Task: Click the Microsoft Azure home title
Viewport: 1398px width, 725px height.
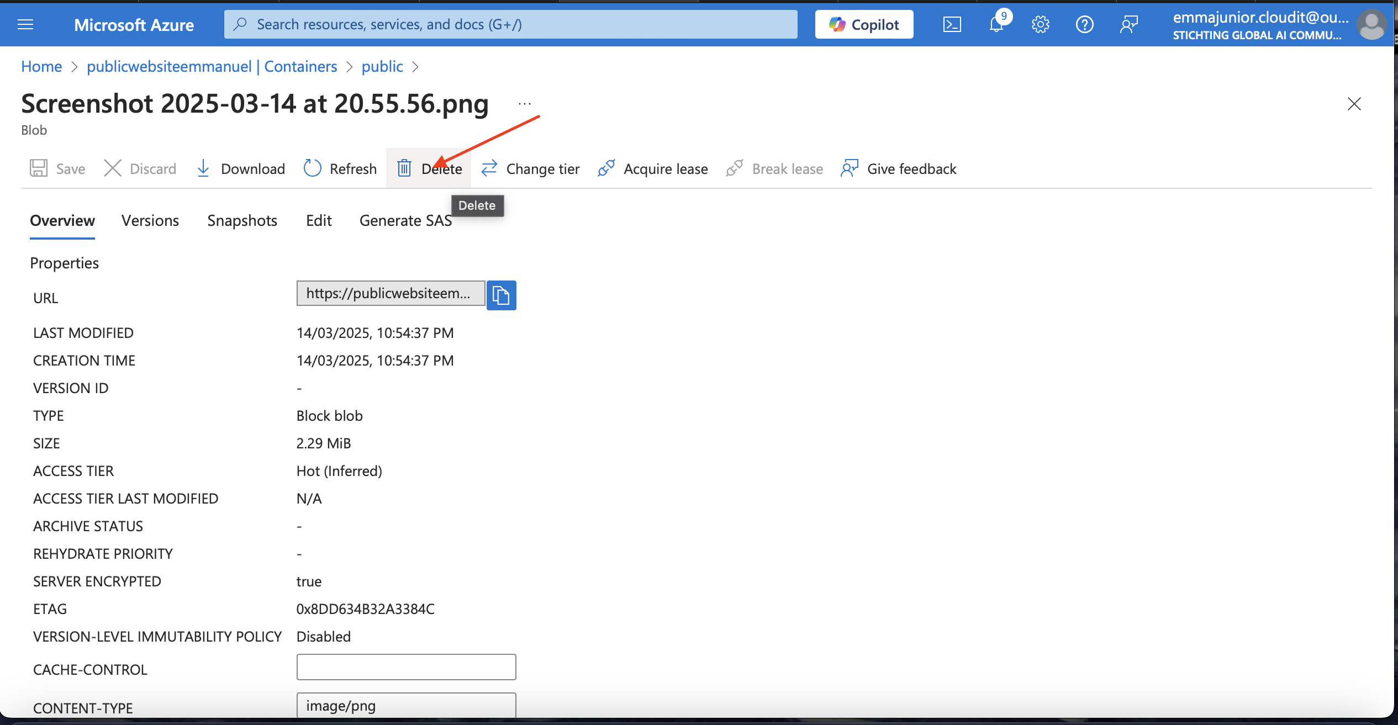Action: [134, 25]
